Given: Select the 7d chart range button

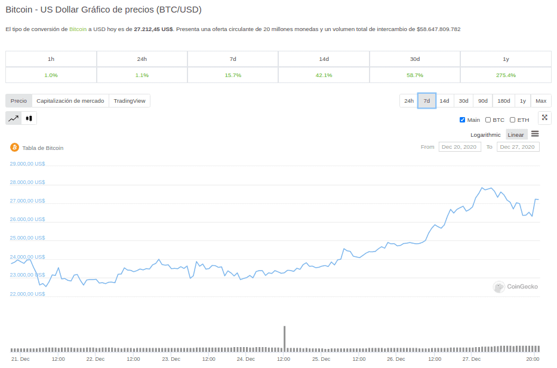Looking at the screenshot, I should [427, 100].
